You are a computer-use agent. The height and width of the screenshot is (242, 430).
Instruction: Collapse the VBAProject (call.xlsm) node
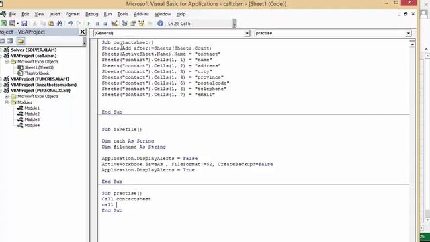click(1, 56)
